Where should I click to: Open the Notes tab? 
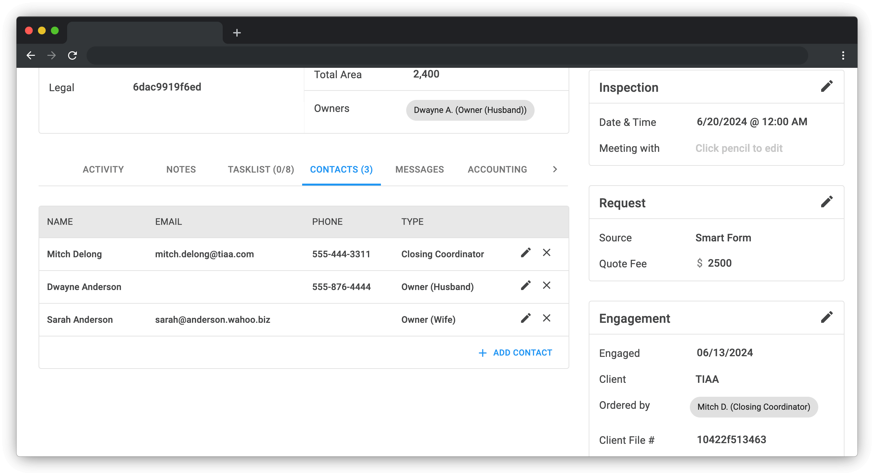(x=181, y=169)
